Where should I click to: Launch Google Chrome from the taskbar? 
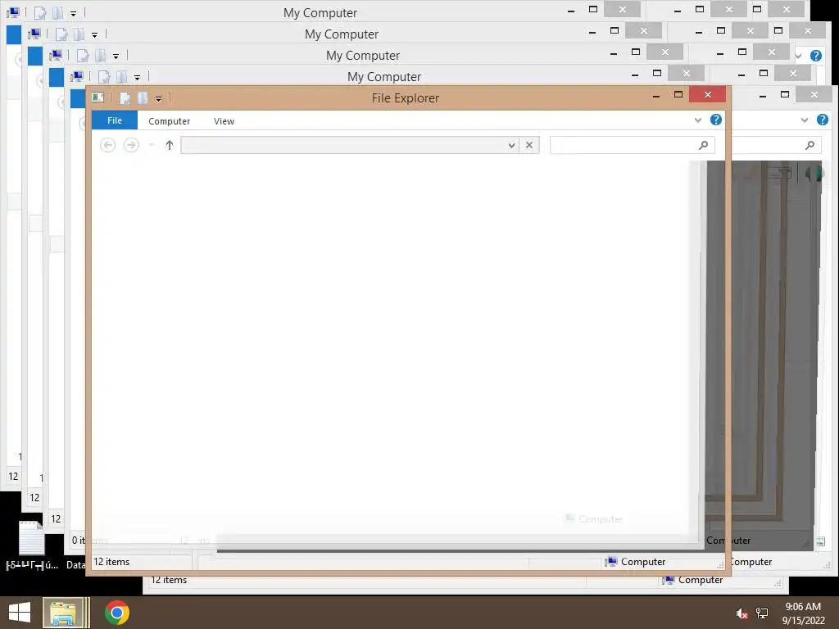pos(117,613)
